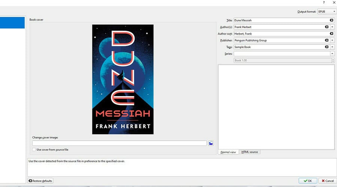Expand the Author(s) dropdown list
This screenshot has height=187, width=337.
coord(332,27)
